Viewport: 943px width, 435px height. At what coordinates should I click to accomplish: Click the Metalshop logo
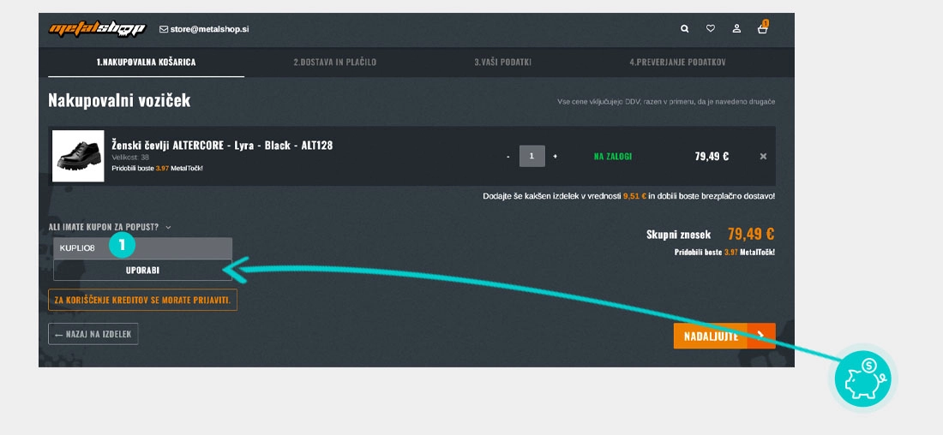click(x=98, y=29)
